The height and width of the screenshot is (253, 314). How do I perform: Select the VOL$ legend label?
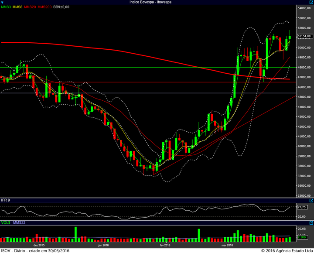[6, 222]
